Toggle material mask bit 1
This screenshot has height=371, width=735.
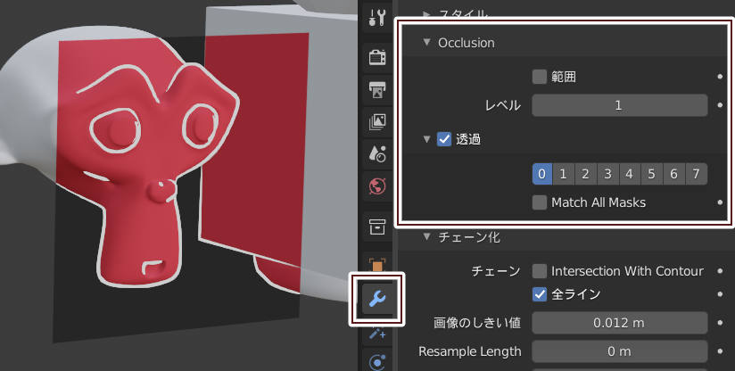click(564, 174)
